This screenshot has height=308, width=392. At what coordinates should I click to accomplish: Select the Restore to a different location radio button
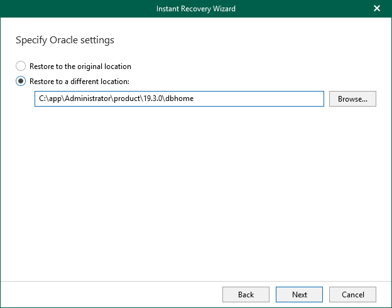21,81
